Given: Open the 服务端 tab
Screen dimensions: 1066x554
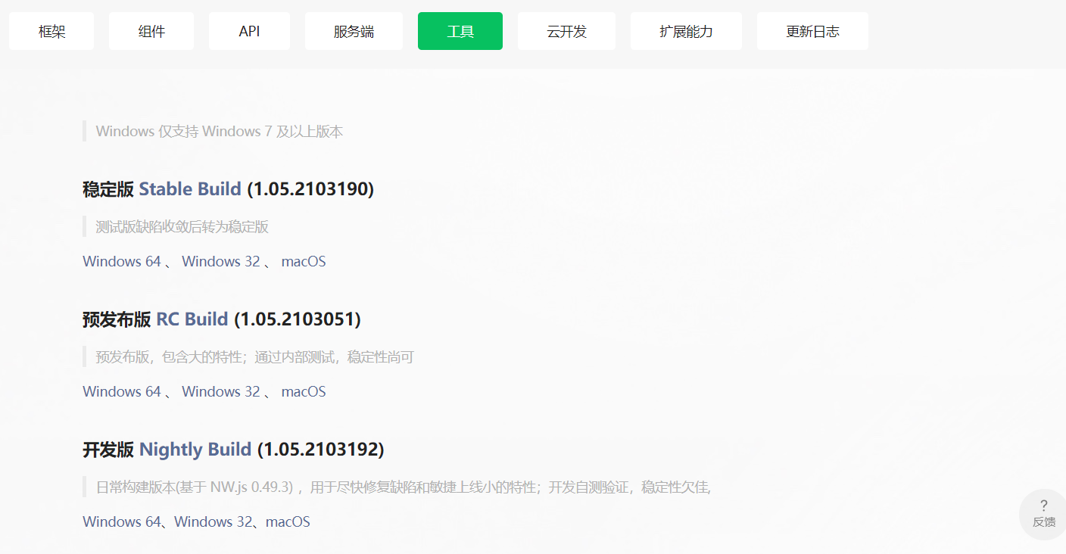Looking at the screenshot, I should click(x=354, y=31).
